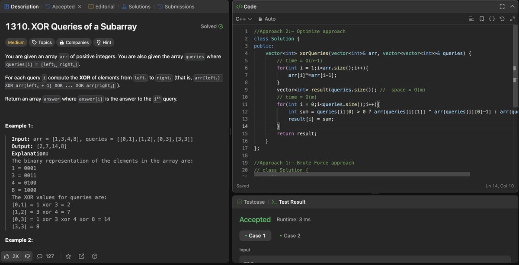Viewport: 519px width, 265px height.
Task: Click the Example 1 heading
Action: pyautogui.click(x=19, y=126)
